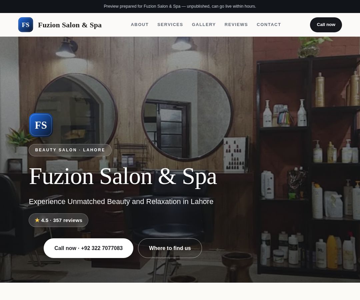The width and height of the screenshot is (360, 300).
Task: Jump to Reviews from the navigation
Action: [x=236, y=25]
